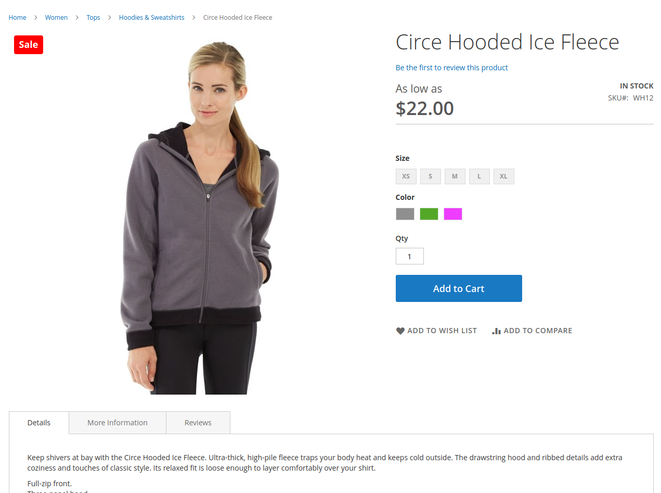Click the product photo of fleece
This screenshot has width=661, height=493.
[x=200, y=216]
